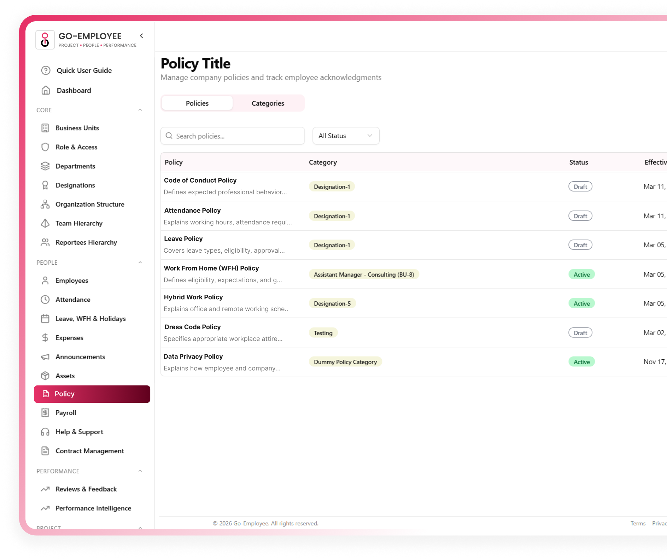This screenshot has height=559, width=667.
Task: Open Contract Management page
Action: coord(90,451)
